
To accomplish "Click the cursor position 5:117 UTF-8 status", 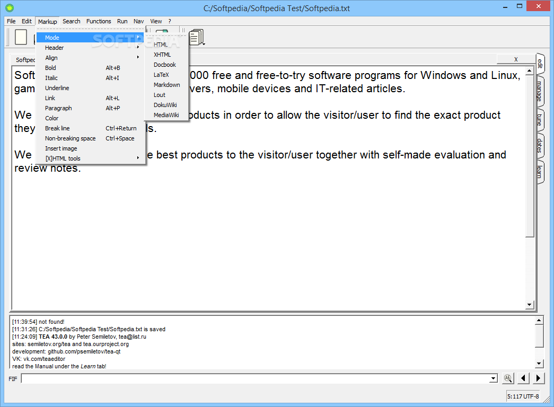I will (x=523, y=396).
